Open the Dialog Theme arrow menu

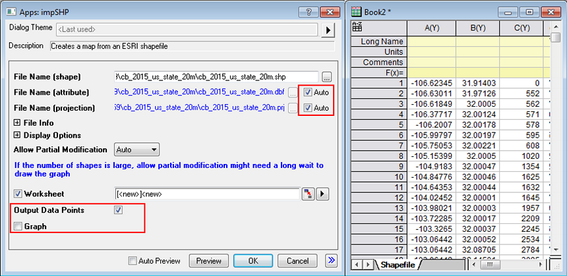[328, 30]
